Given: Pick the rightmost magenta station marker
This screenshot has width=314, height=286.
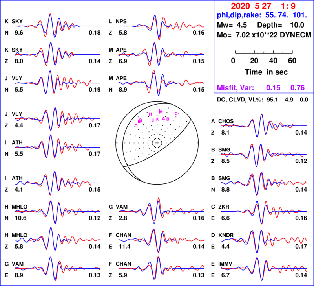Looking at the screenshot, I should [x=176, y=113].
